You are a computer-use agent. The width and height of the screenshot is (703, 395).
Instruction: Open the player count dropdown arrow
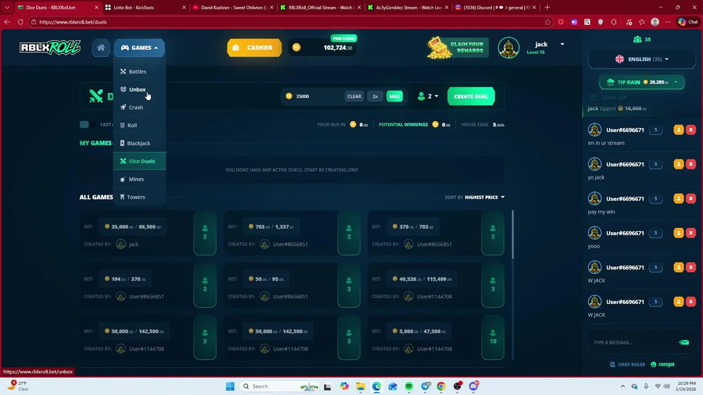pyautogui.click(x=437, y=96)
